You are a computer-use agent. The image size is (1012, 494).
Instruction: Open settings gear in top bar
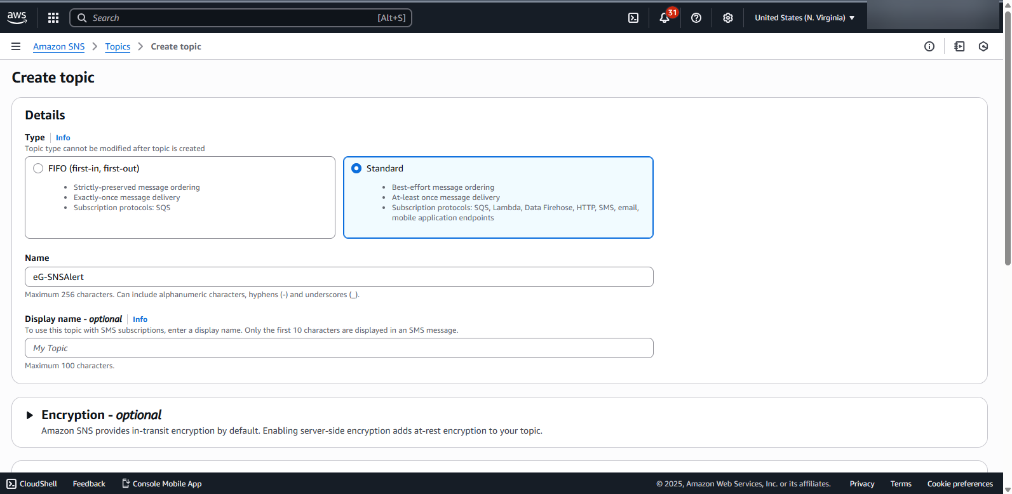[728, 18]
